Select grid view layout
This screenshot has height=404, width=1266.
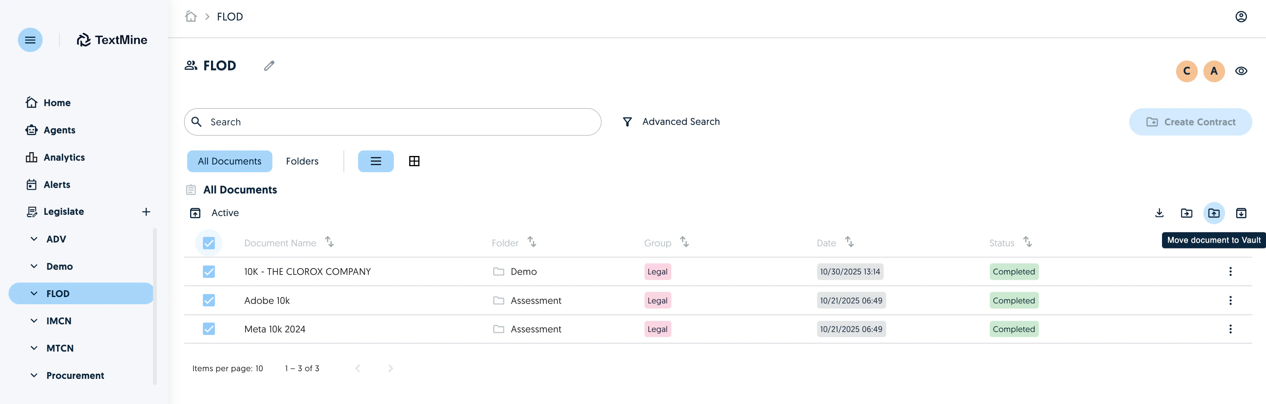click(x=414, y=161)
